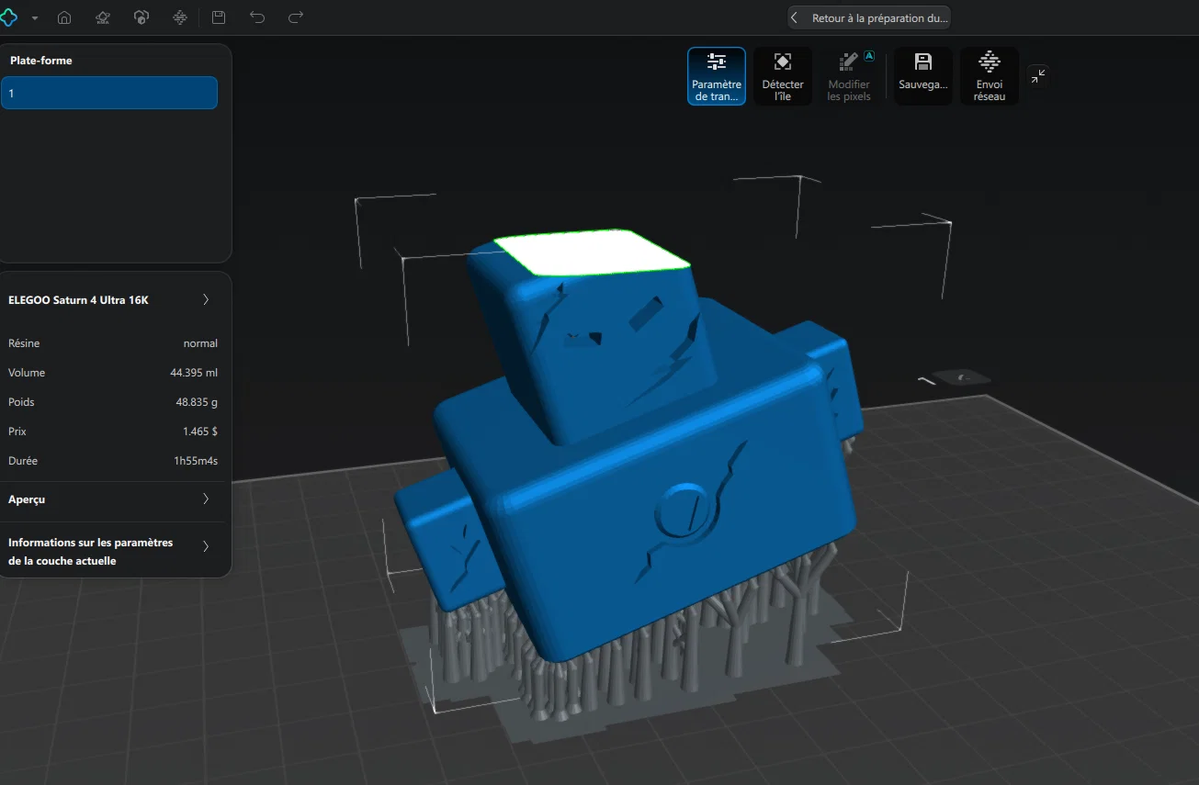Click the Résine value "normal"

(200, 343)
